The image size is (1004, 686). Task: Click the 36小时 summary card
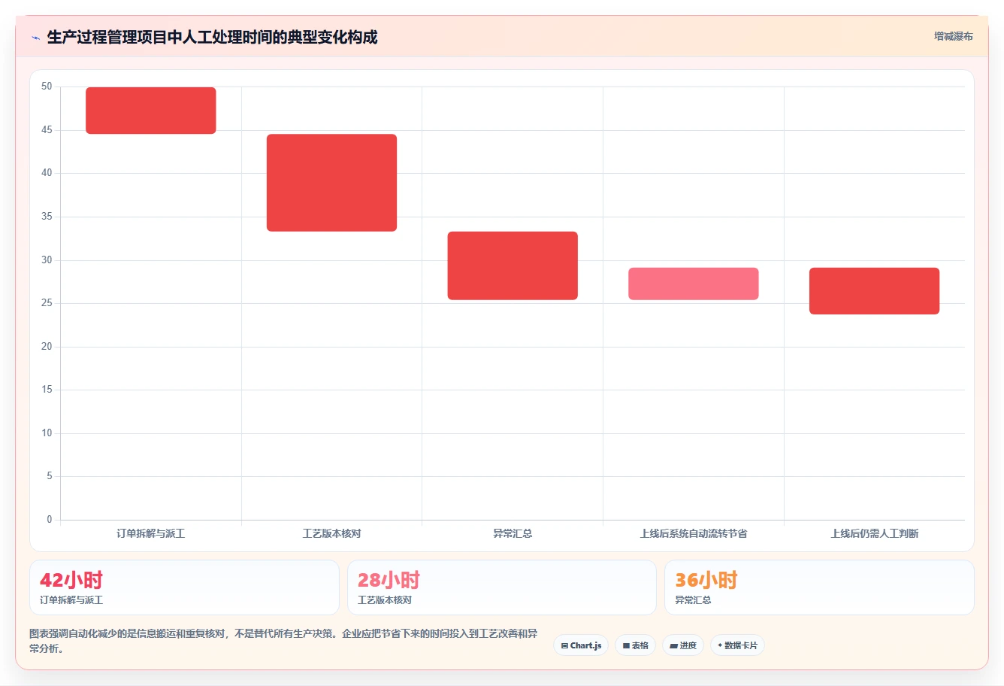pyautogui.click(x=819, y=587)
